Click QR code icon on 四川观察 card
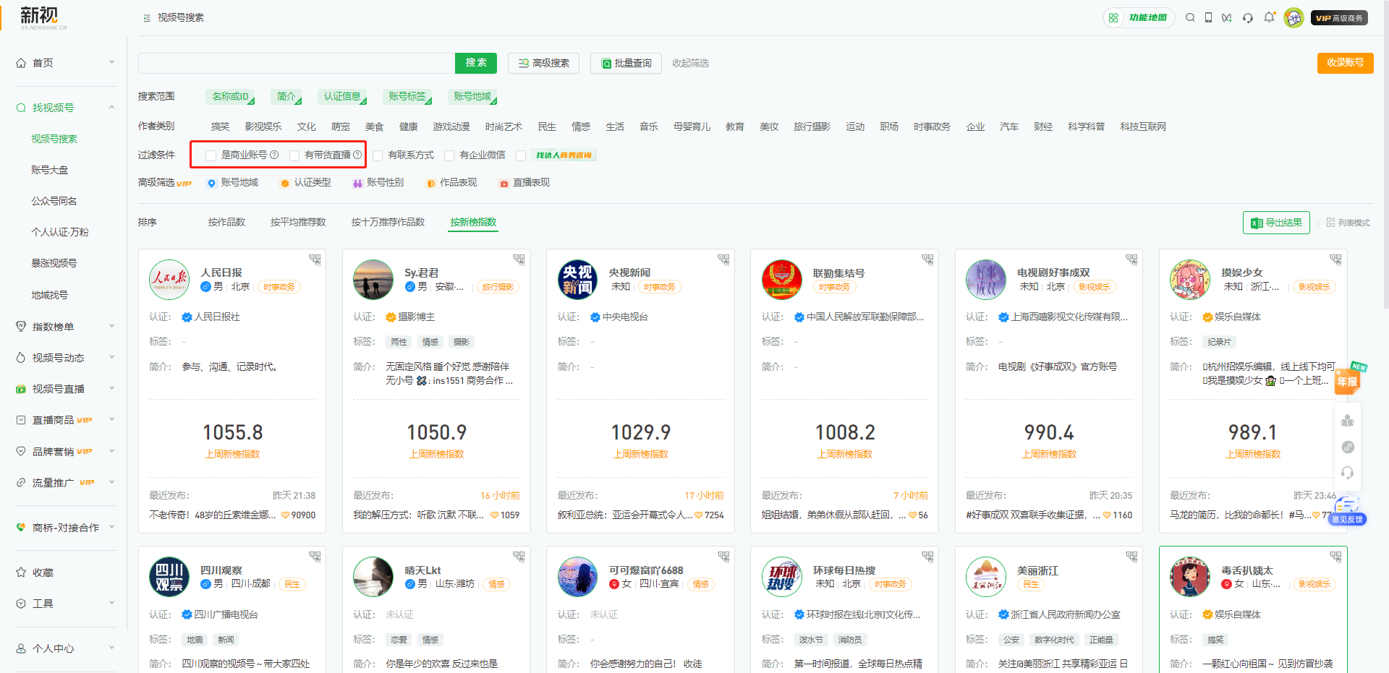1389x673 pixels. click(x=315, y=556)
